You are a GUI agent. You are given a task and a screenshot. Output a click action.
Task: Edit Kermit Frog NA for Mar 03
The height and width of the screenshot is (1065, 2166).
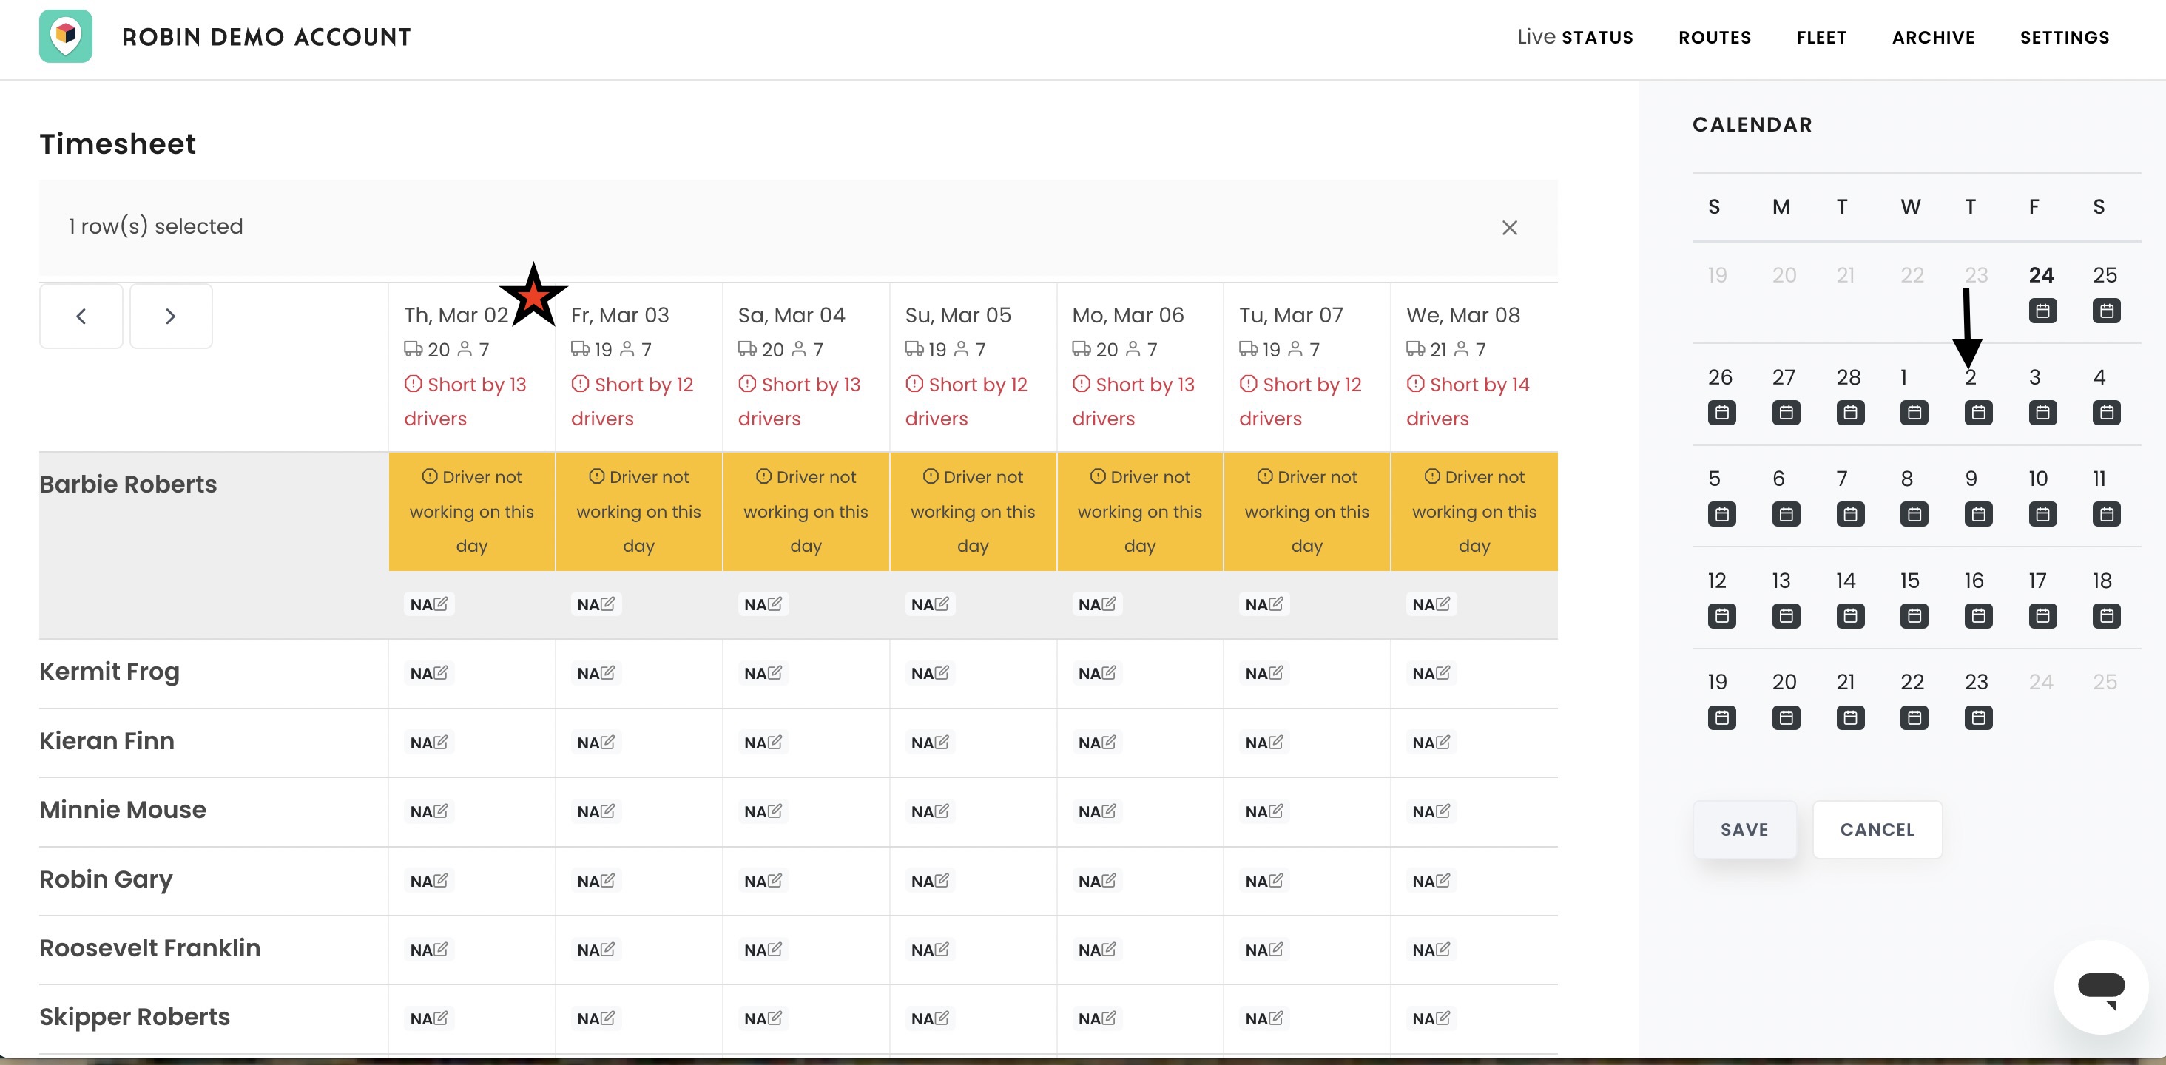(x=596, y=673)
